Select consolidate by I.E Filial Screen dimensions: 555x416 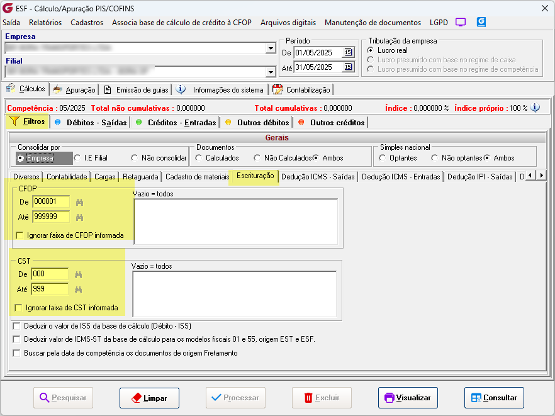coord(91,158)
